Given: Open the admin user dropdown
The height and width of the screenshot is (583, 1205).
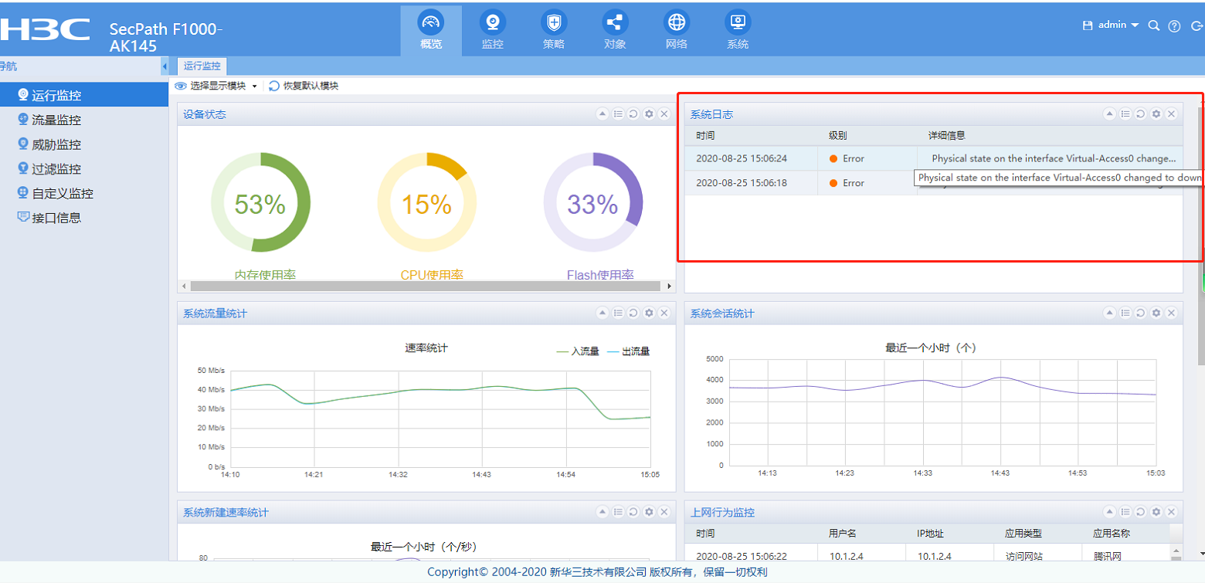Looking at the screenshot, I should pyautogui.click(x=1118, y=25).
